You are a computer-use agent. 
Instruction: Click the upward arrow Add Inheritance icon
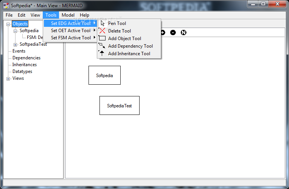coord(102,53)
